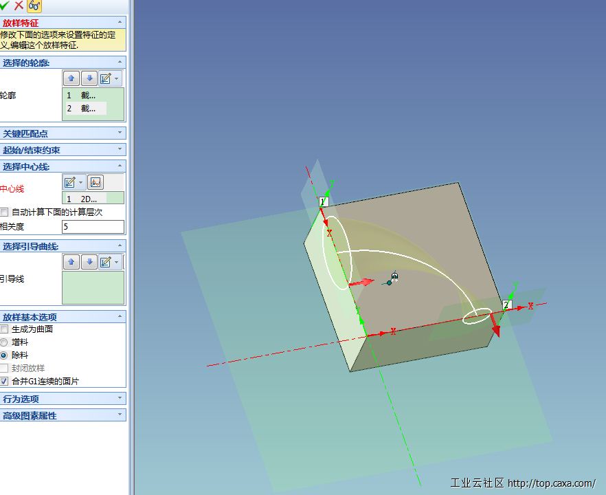The height and width of the screenshot is (495, 606).
Task: Cancel the loft feature with red X
Action: (x=19, y=5)
